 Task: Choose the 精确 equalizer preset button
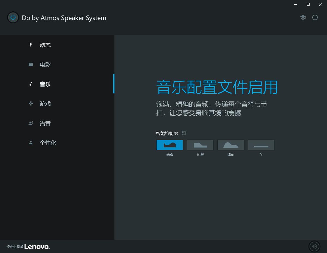click(x=170, y=145)
